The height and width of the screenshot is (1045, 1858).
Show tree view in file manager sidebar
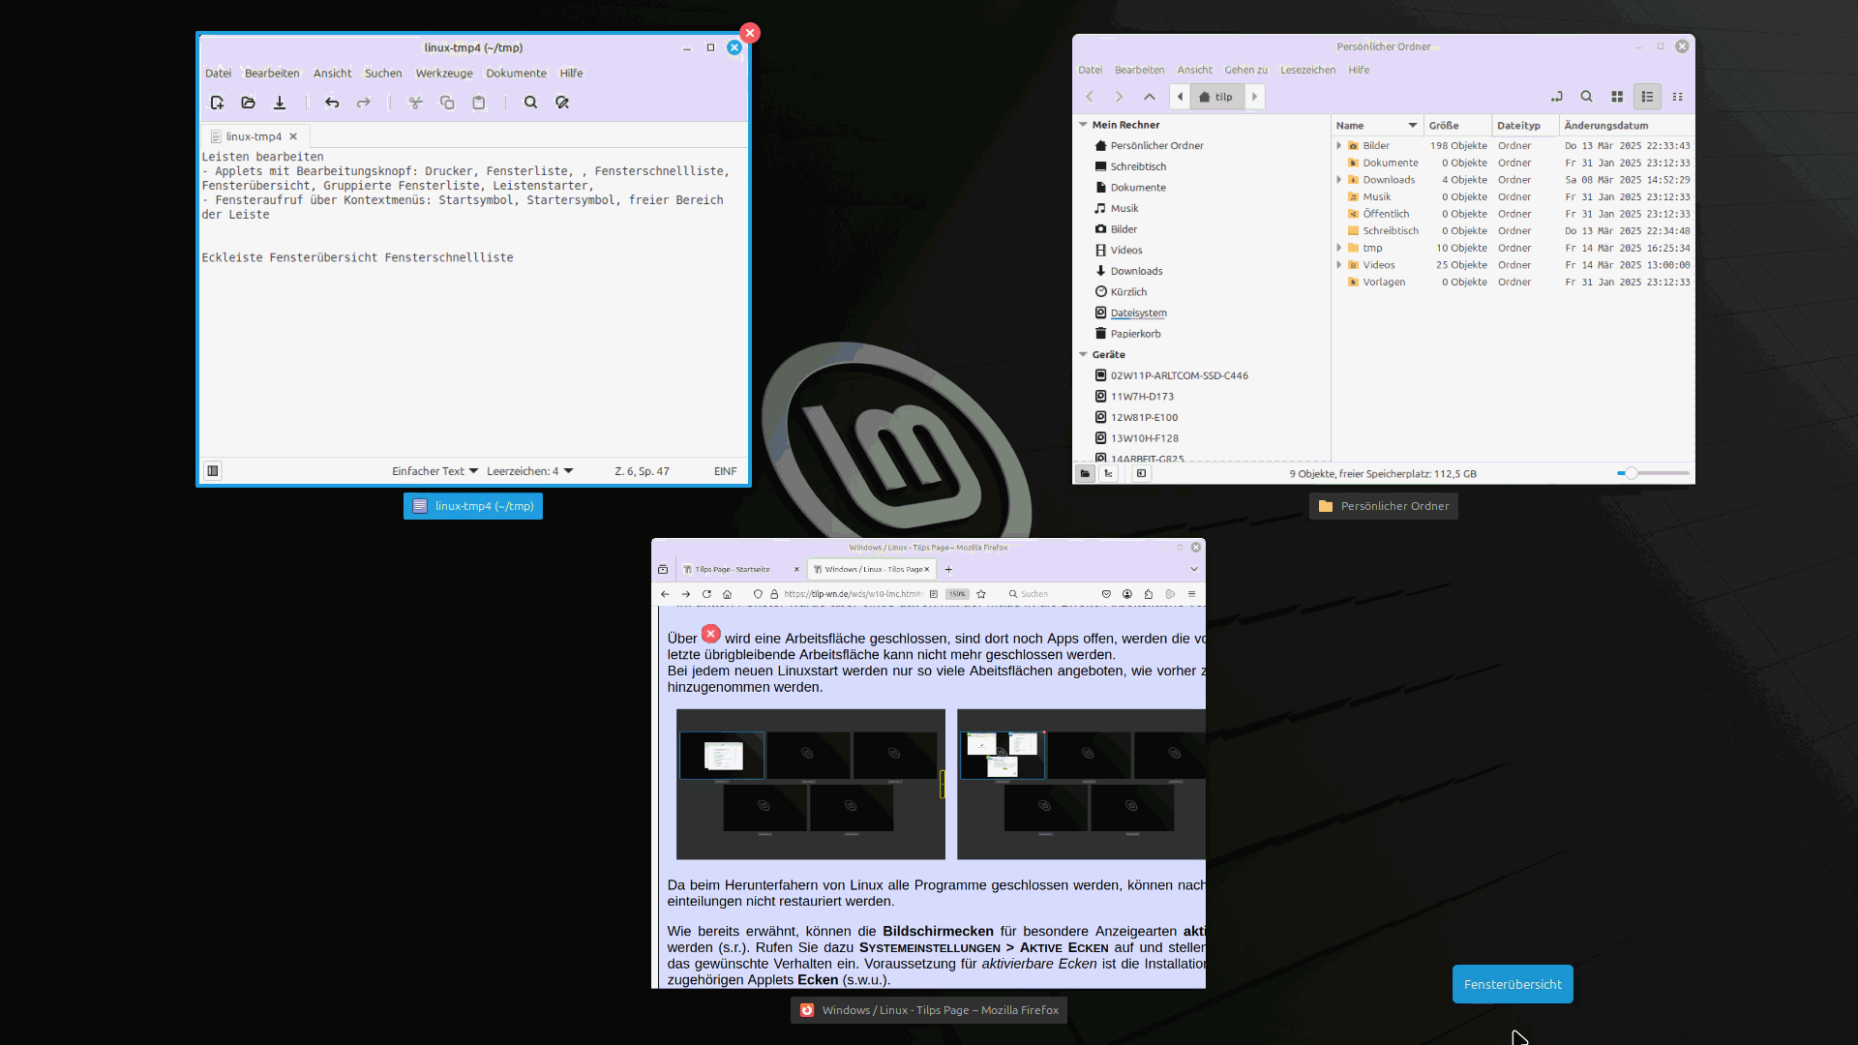[x=1109, y=473]
